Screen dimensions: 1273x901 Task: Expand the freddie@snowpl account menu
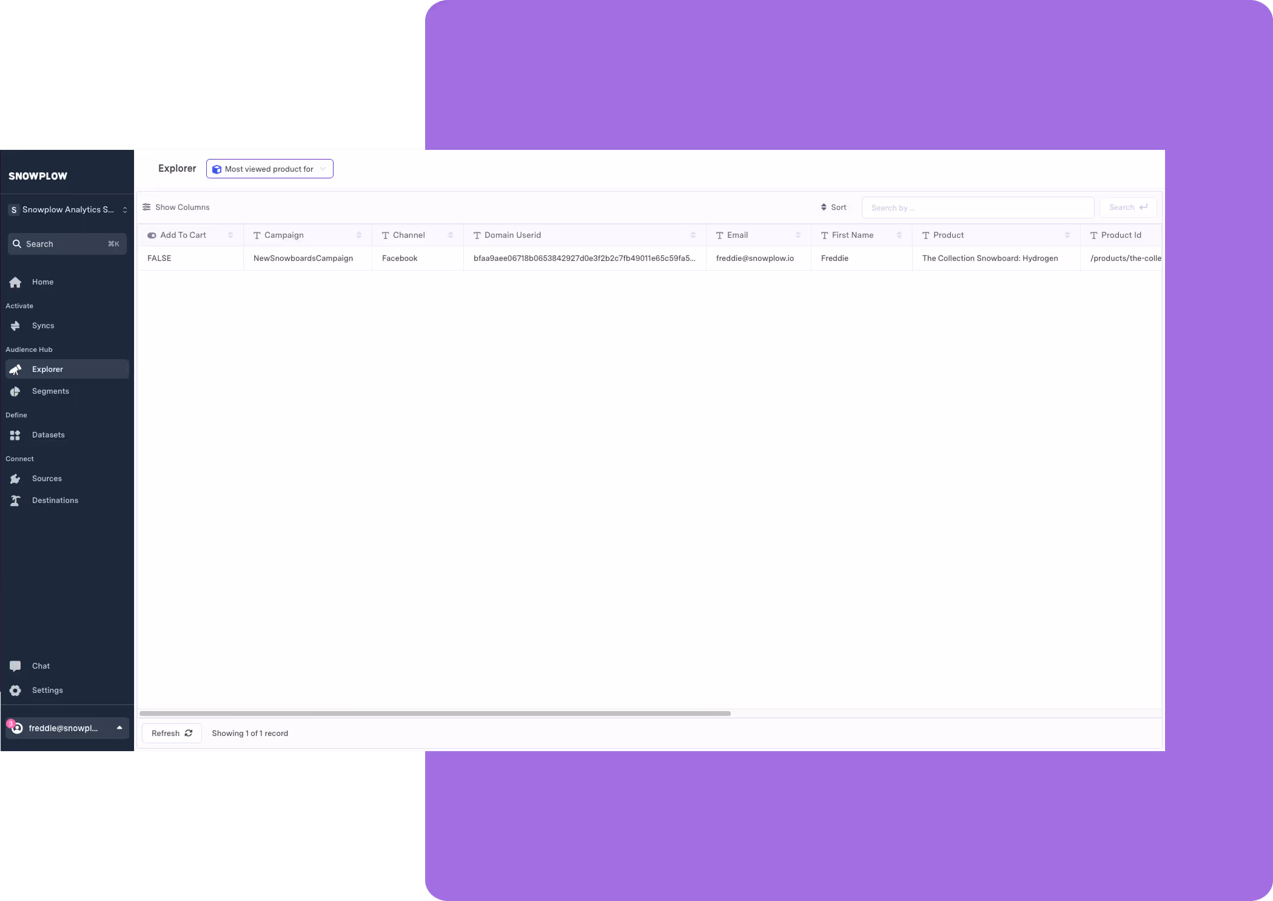67,728
